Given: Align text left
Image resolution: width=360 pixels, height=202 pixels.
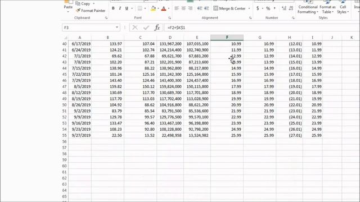Looking at the screenshot, I should (x=177, y=8).
